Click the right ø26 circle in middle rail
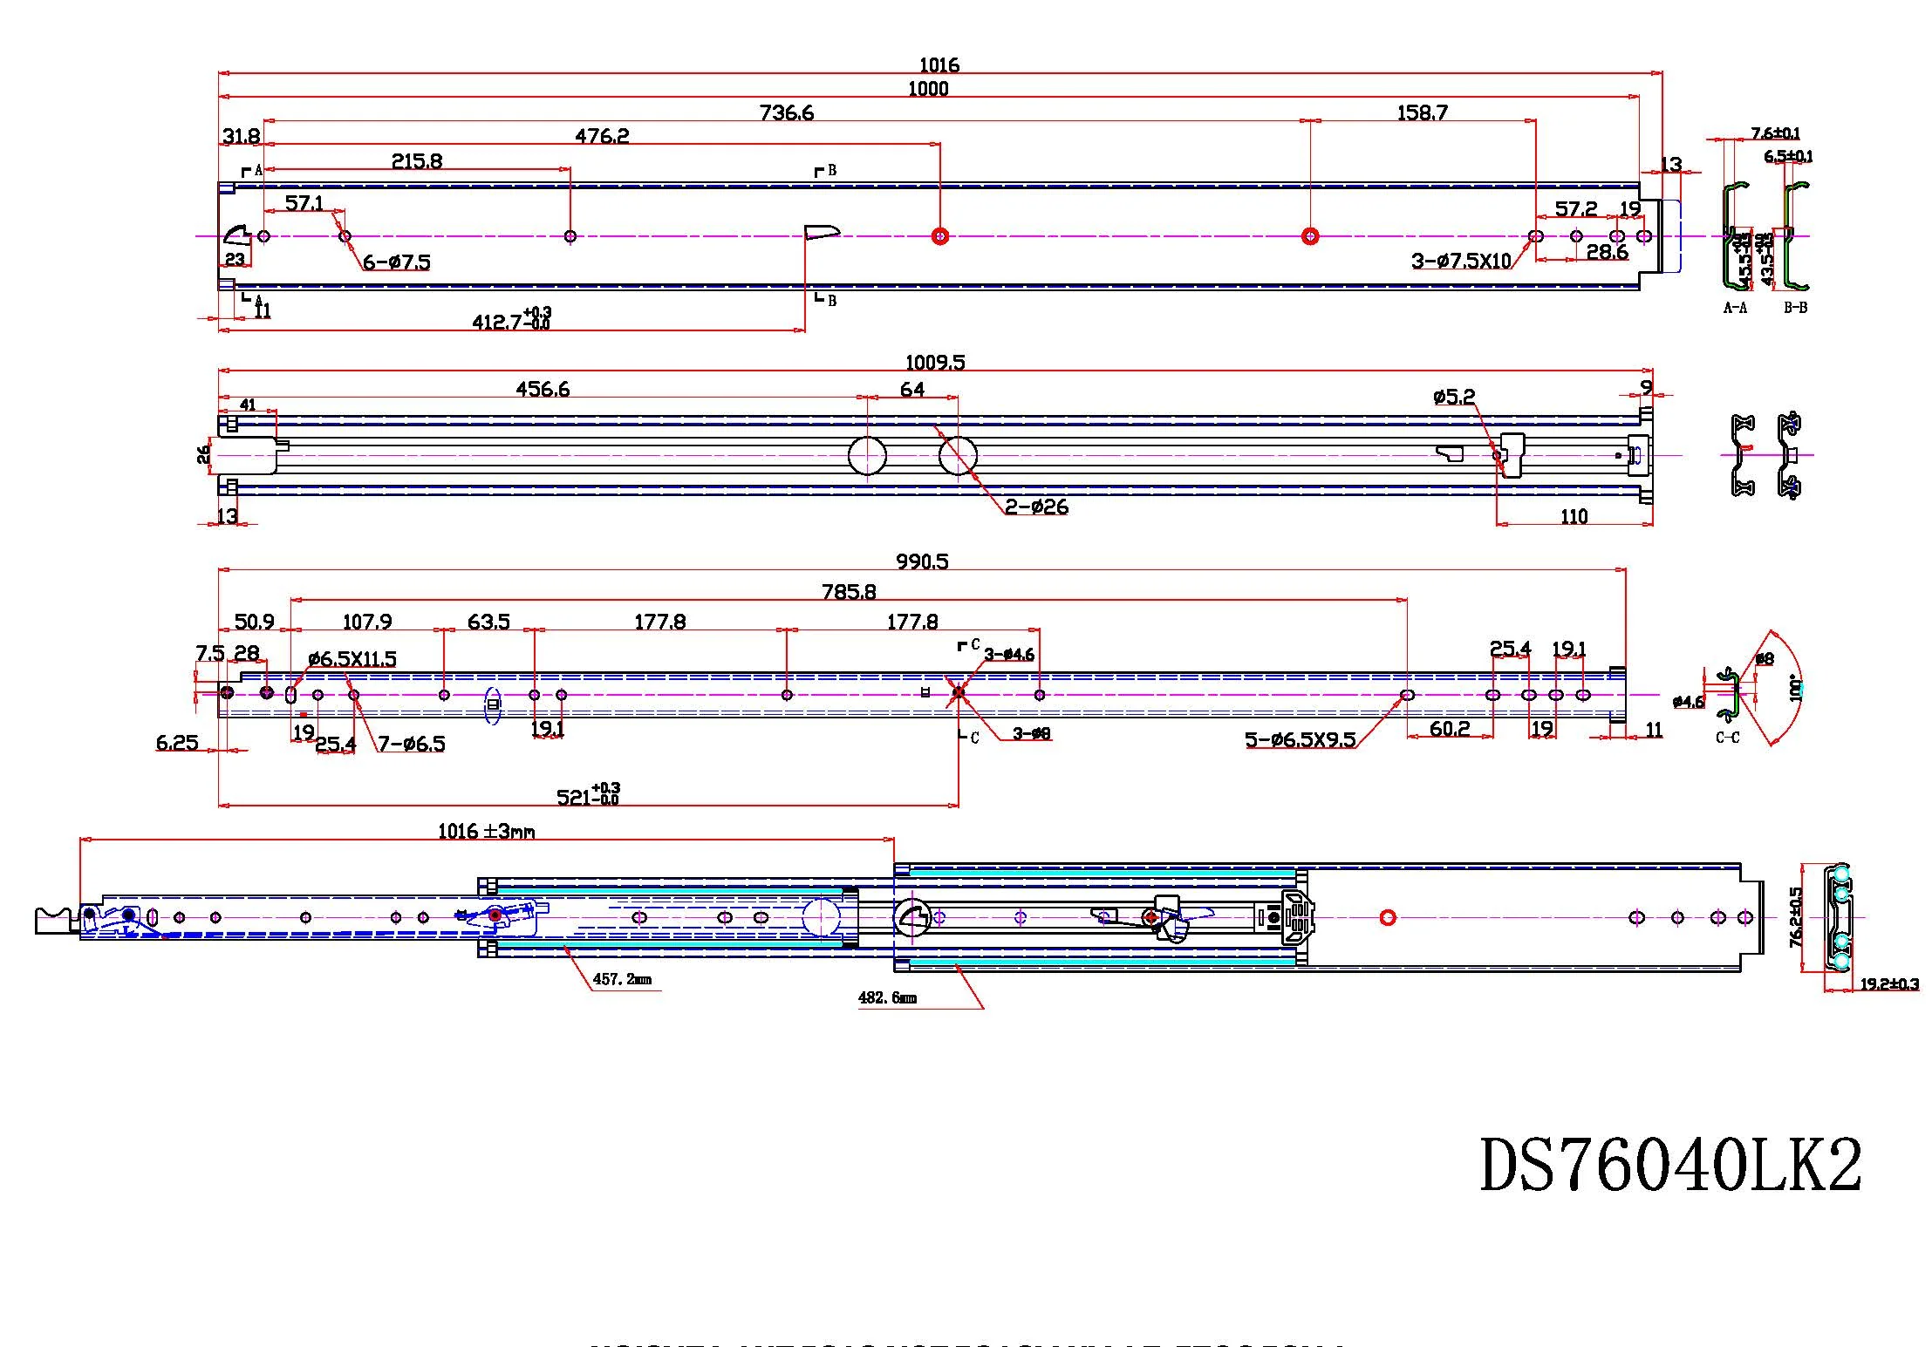The width and height of the screenshot is (1932, 1347). coord(958,455)
